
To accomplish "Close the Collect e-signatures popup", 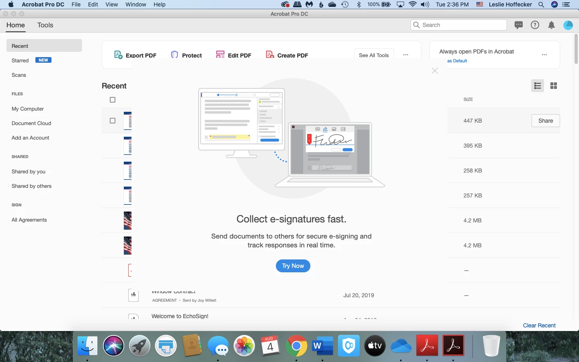I will [435, 71].
